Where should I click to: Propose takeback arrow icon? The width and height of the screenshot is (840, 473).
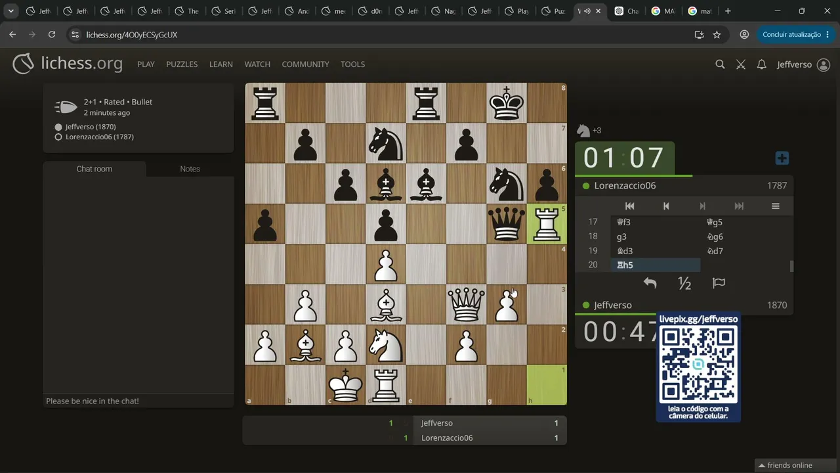point(650,283)
